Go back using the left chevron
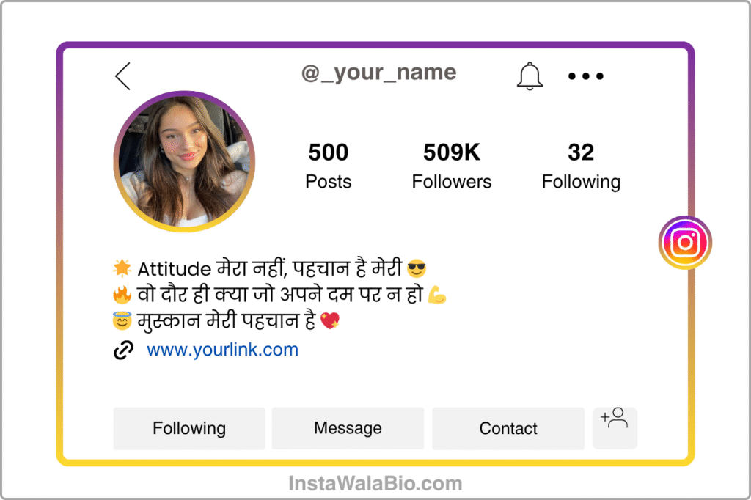The image size is (751, 500). pyautogui.click(x=122, y=76)
